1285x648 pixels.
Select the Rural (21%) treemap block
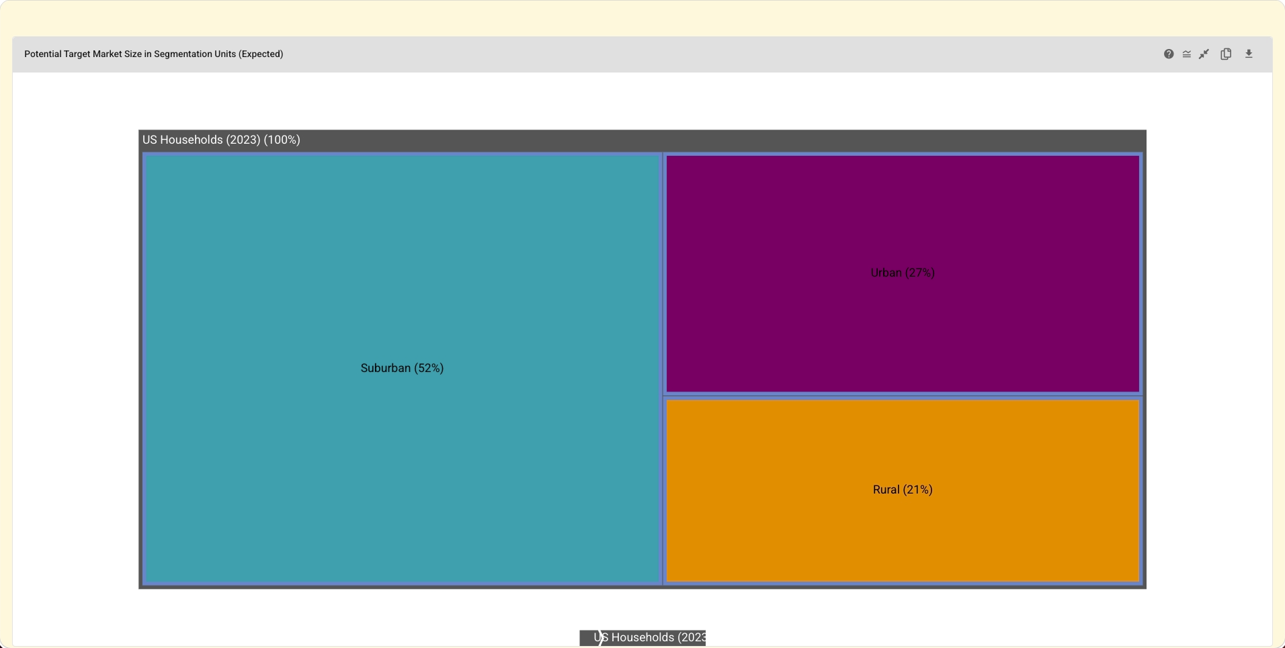(x=903, y=490)
